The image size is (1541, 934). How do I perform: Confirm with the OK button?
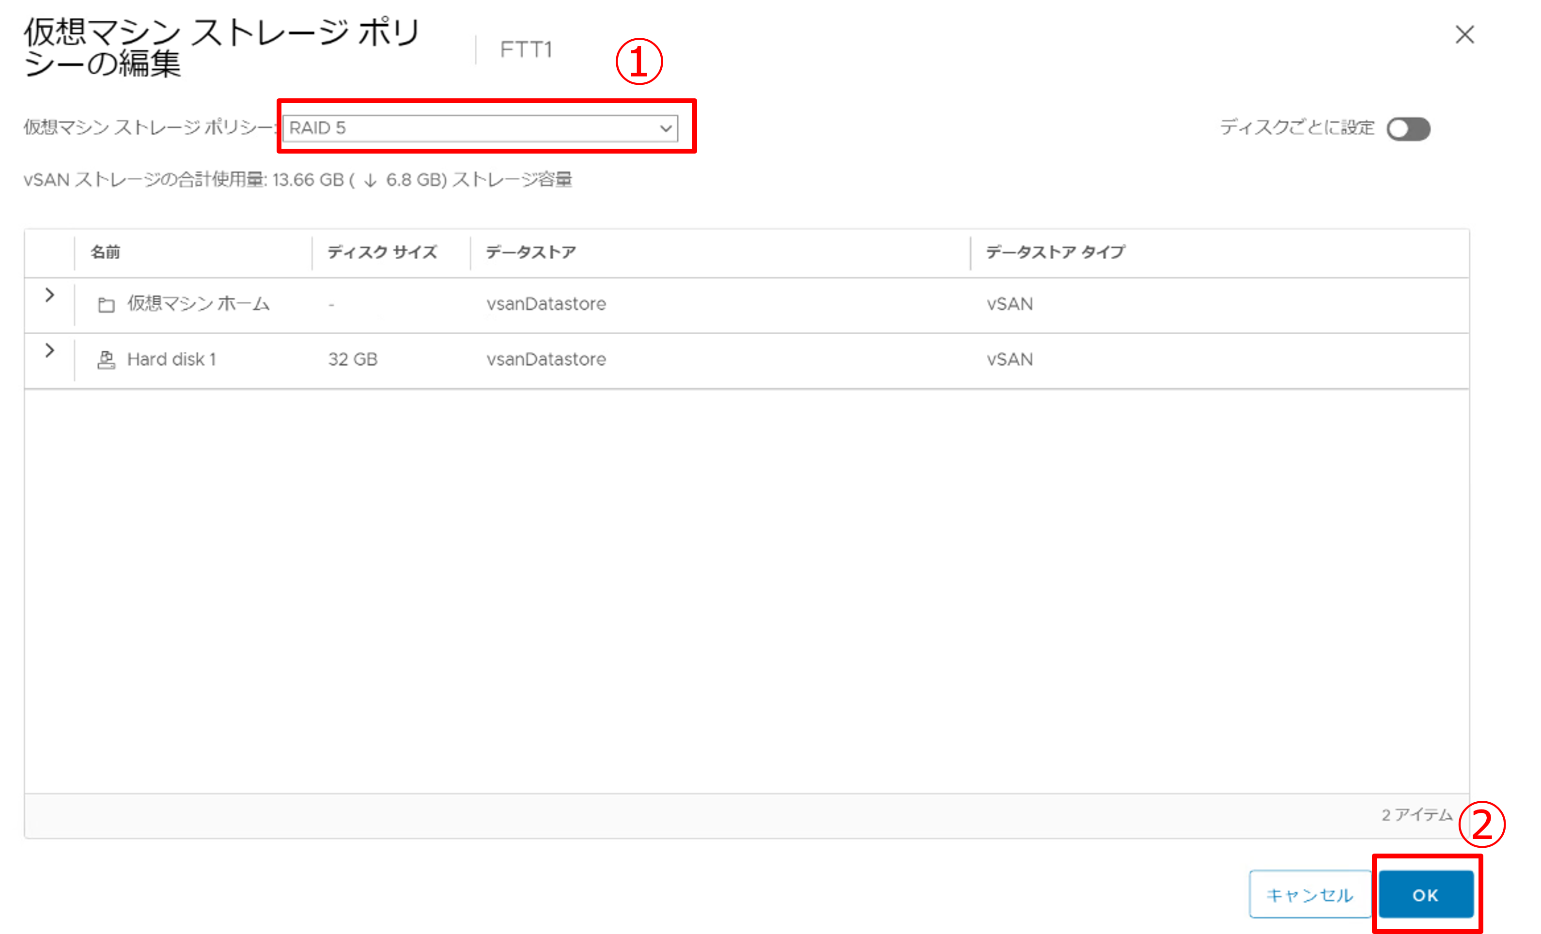(1425, 894)
